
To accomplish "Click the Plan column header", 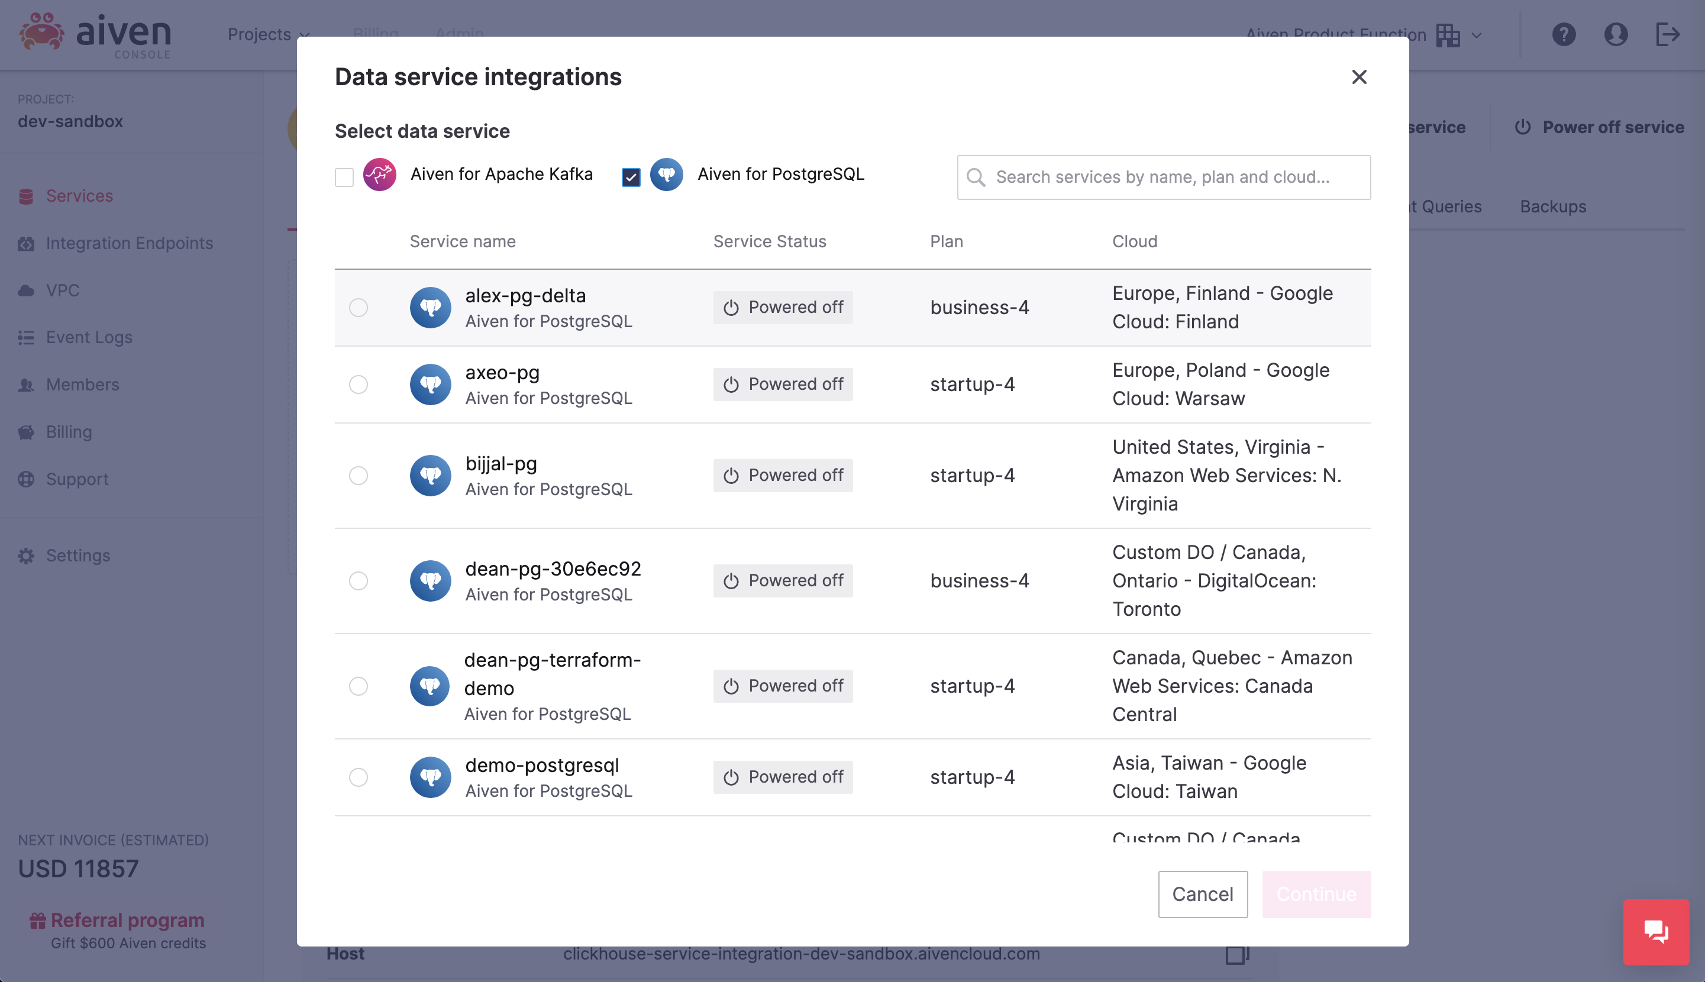I will coord(946,241).
